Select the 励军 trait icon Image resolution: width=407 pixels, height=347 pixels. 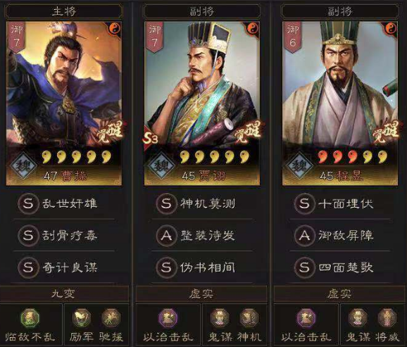(x=81, y=317)
